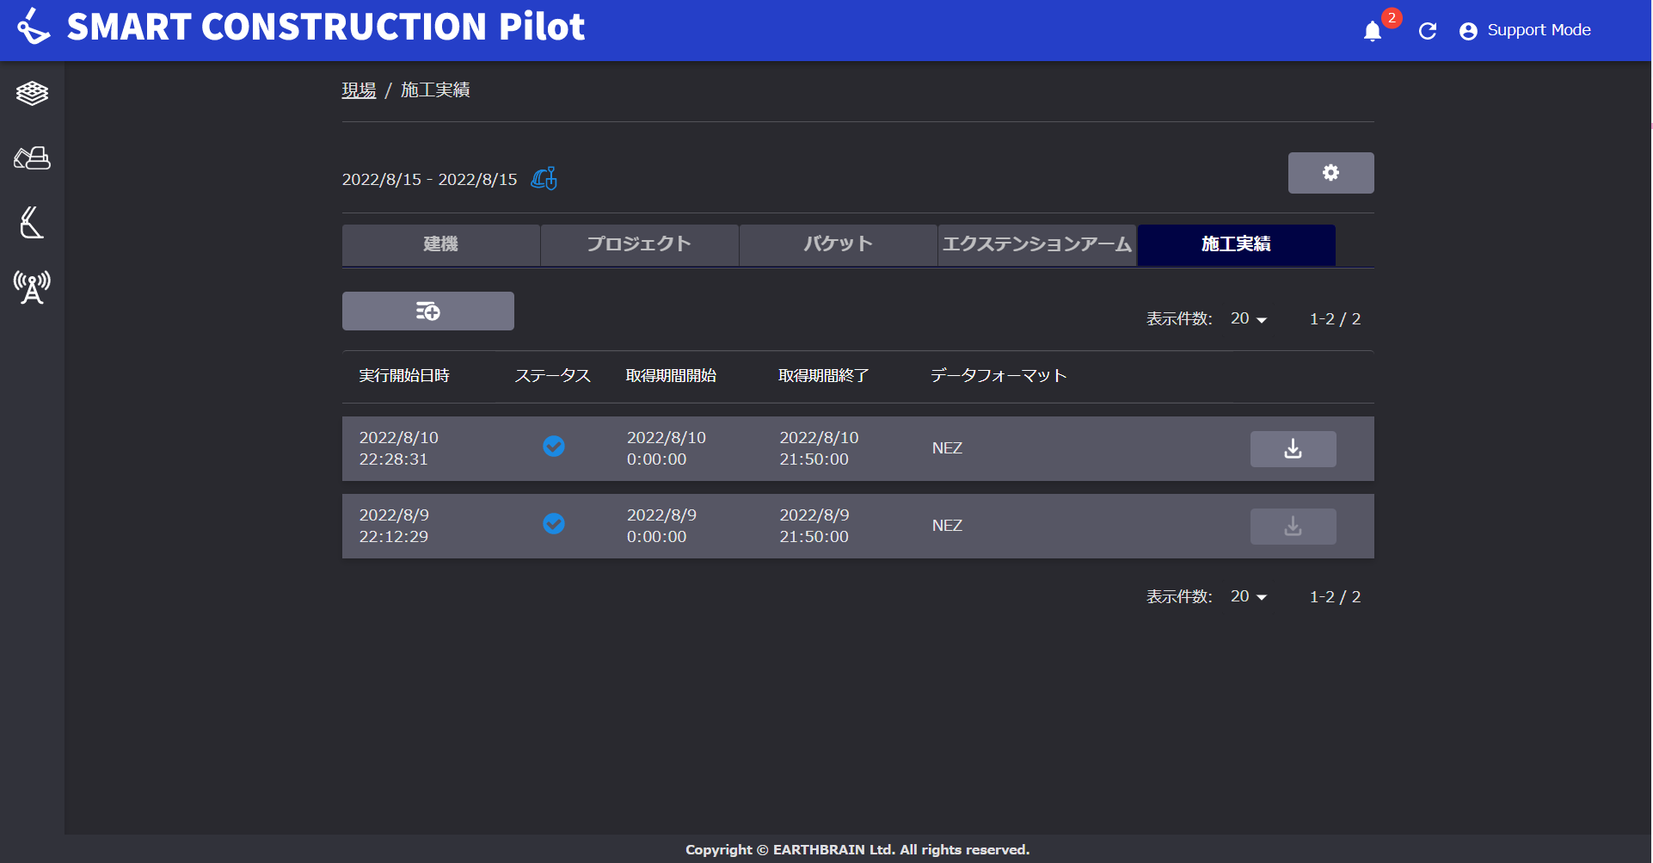Click the 取得期間開始 column header
The width and height of the screenshot is (1653, 863).
tap(671, 376)
